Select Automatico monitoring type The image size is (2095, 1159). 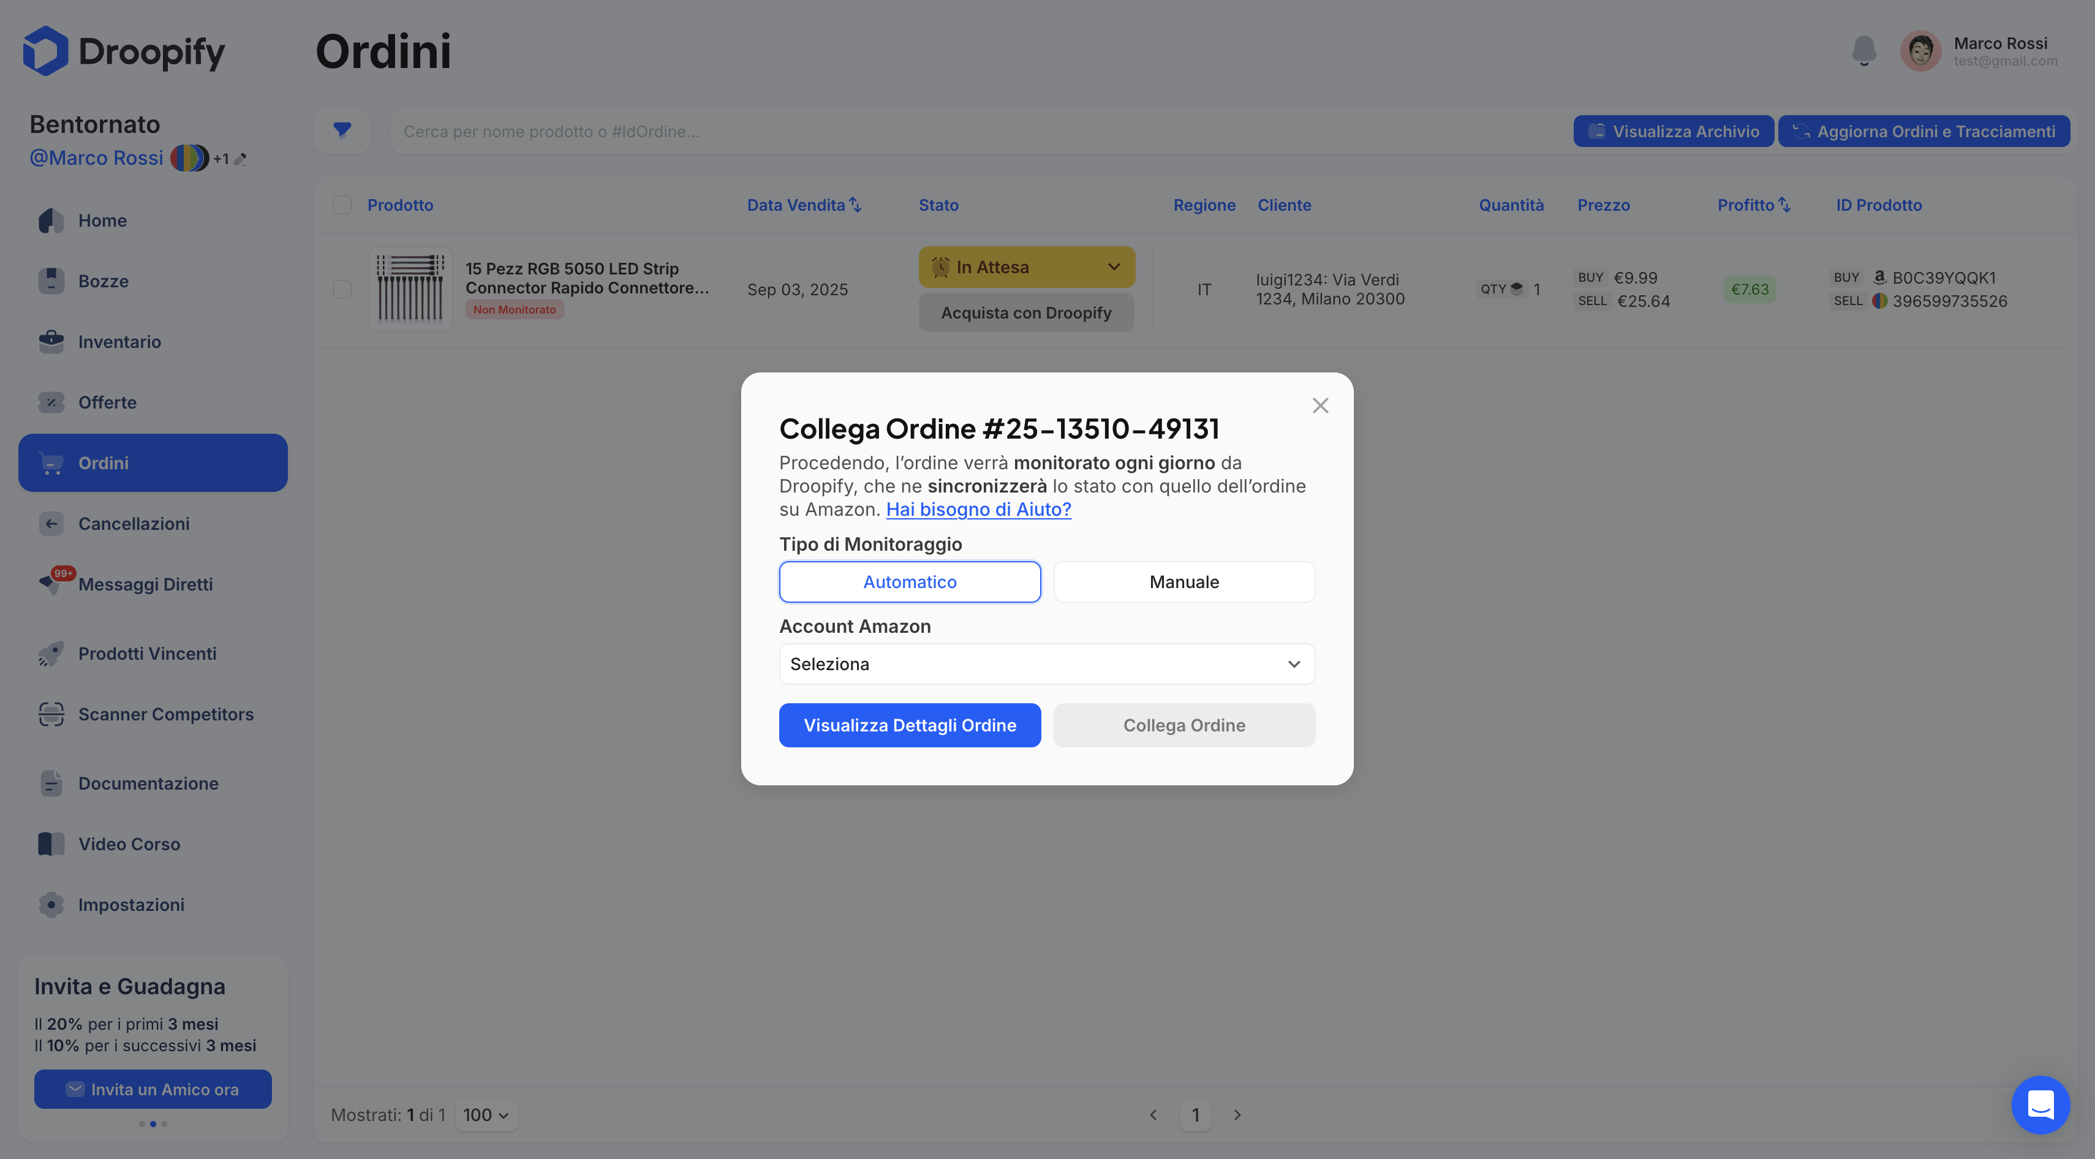point(909,581)
